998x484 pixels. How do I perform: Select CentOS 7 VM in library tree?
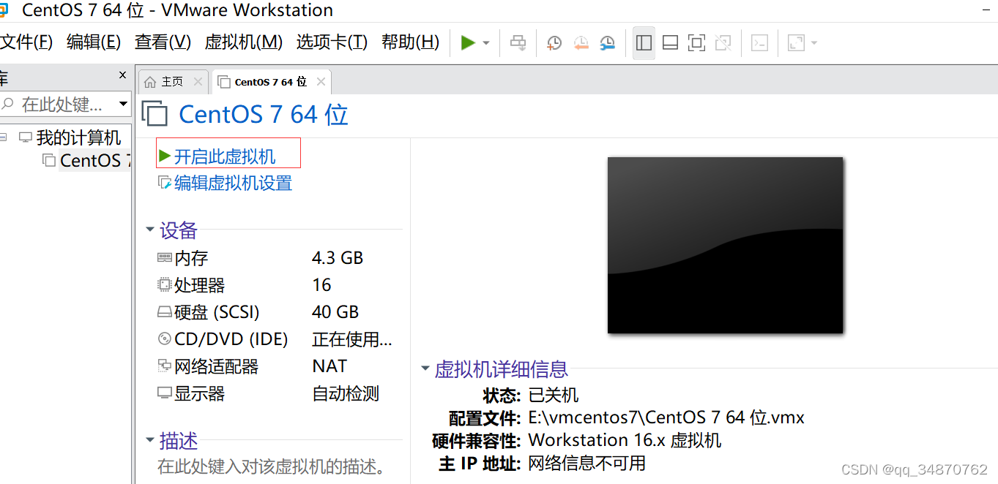(x=94, y=161)
